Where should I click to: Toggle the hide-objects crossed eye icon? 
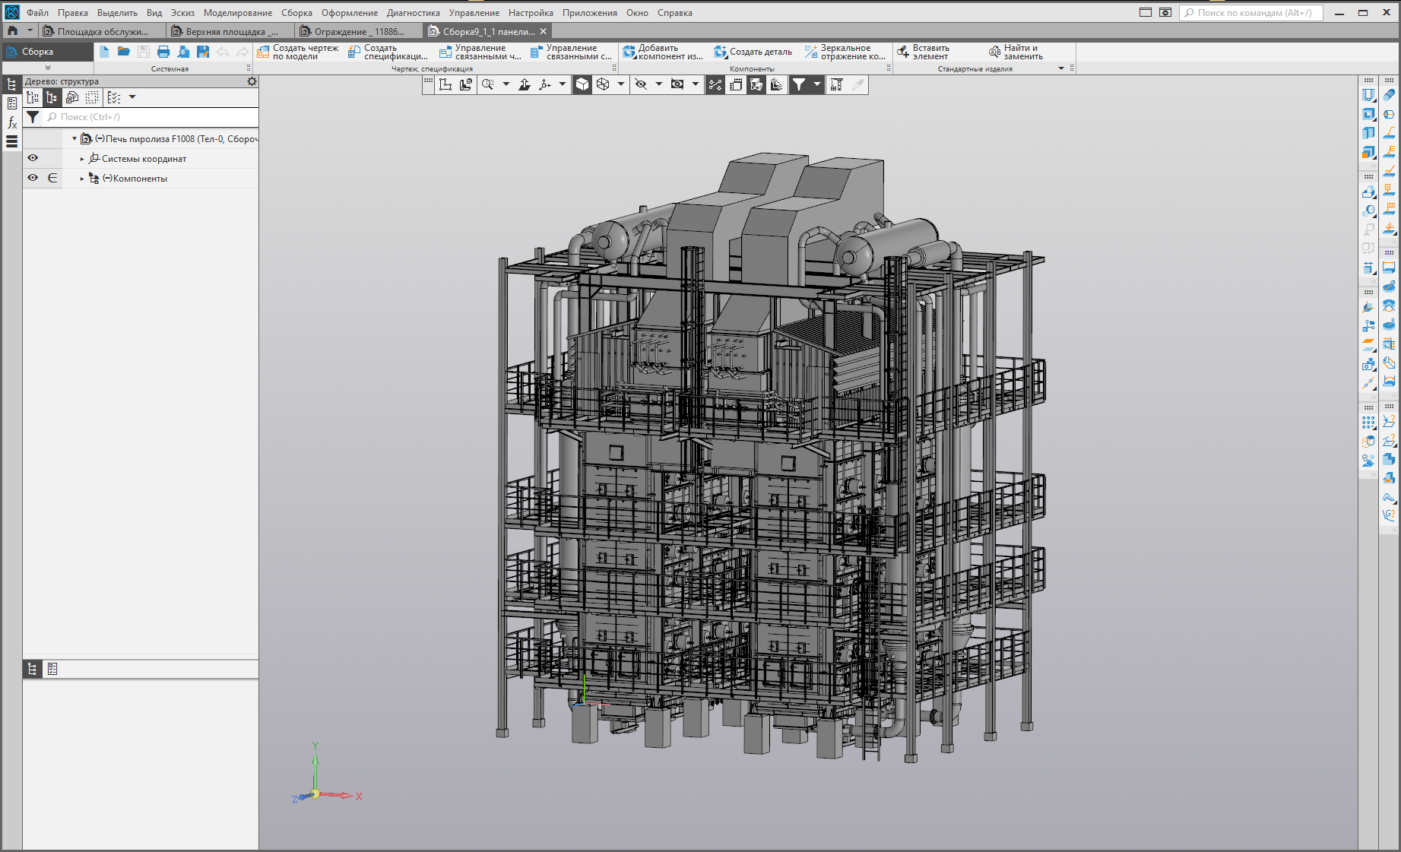point(641,84)
